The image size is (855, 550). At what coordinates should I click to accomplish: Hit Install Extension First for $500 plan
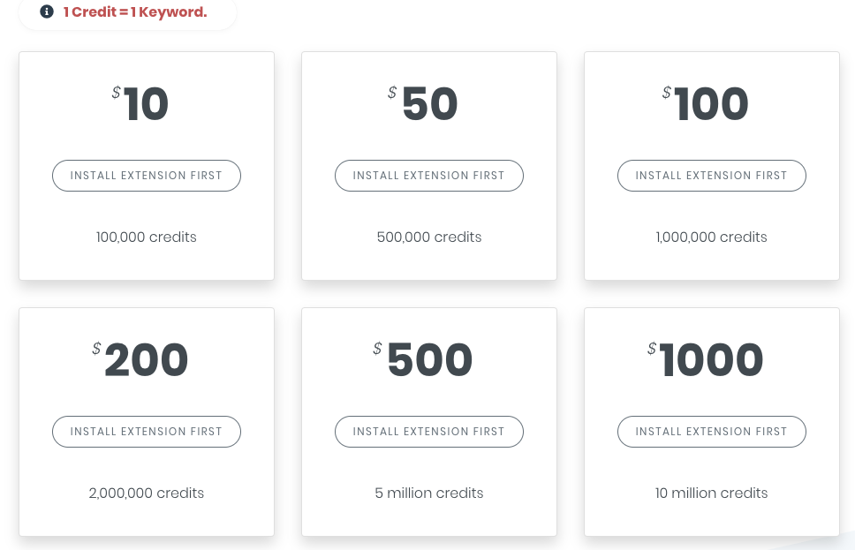click(x=429, y=432)
